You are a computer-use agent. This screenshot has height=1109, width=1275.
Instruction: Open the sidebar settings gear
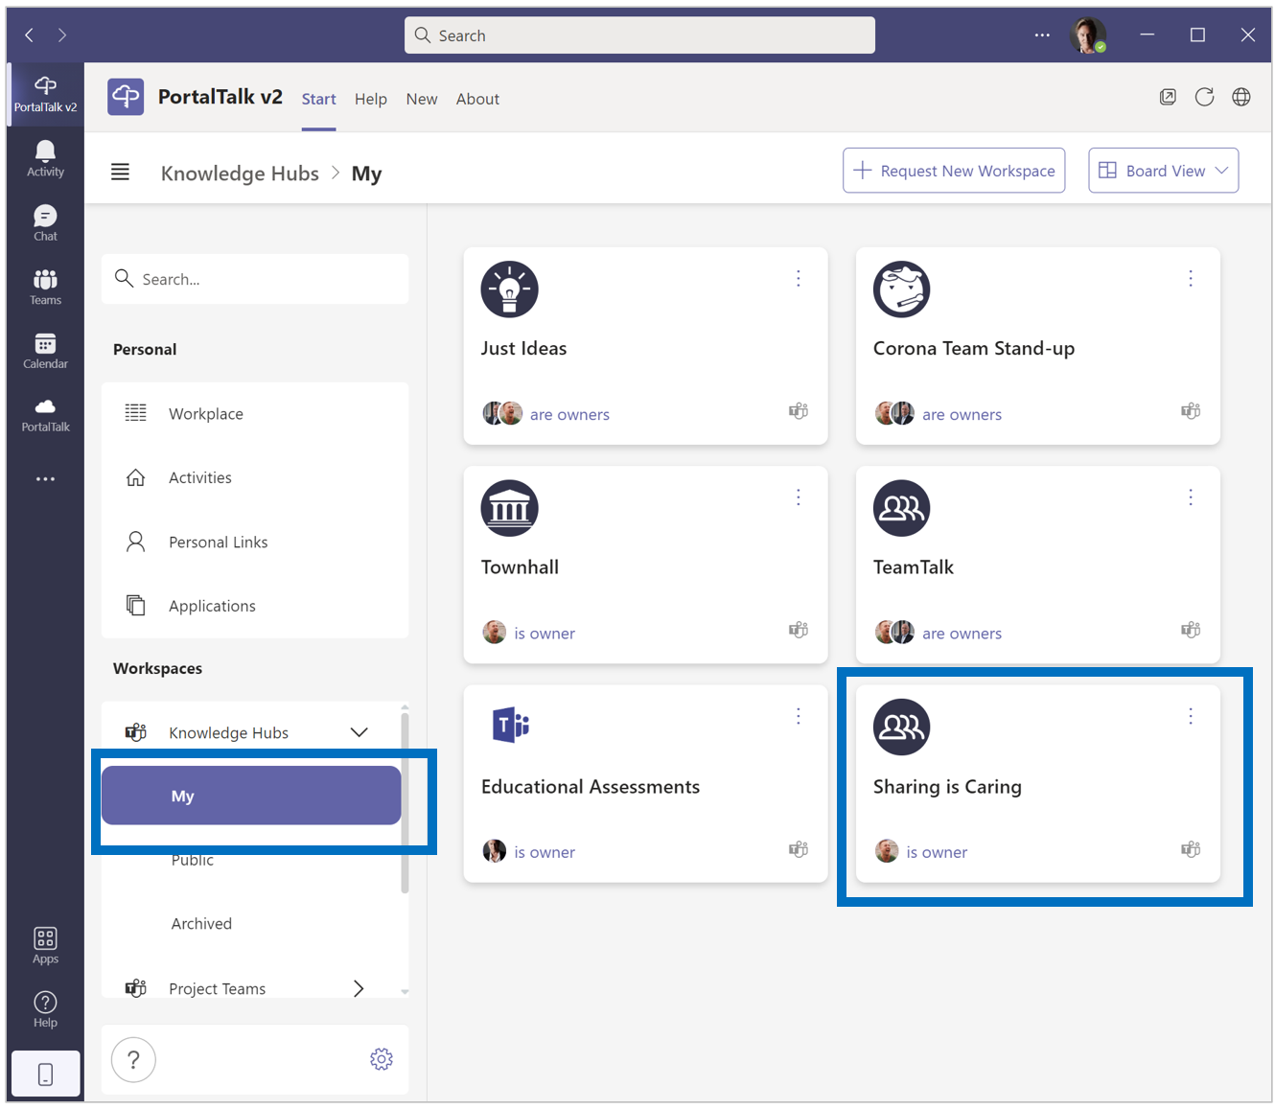click(x=382, y=1059)
